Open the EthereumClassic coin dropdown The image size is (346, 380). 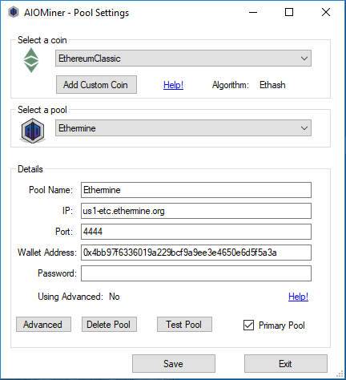pos(183,59)
